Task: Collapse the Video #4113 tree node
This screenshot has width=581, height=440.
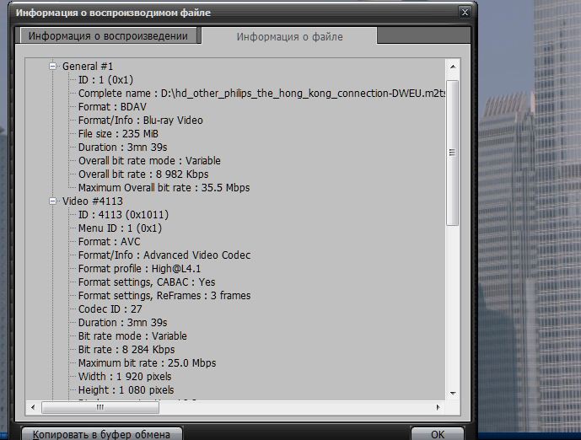Action: 53,201
